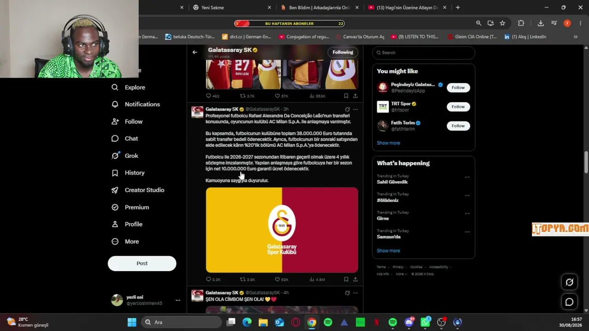Viewport: 589px width, 331px height.
Task: Open Discord from the taskbar
Action: (409, 322)
